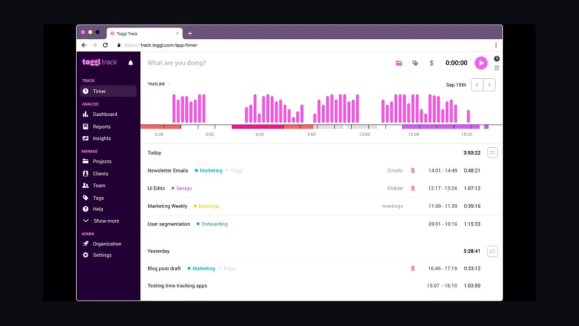Toggle billable dollar icon in timer bar
The width and height of the screenshot is (579, 326).
click(x=431, y=63)
